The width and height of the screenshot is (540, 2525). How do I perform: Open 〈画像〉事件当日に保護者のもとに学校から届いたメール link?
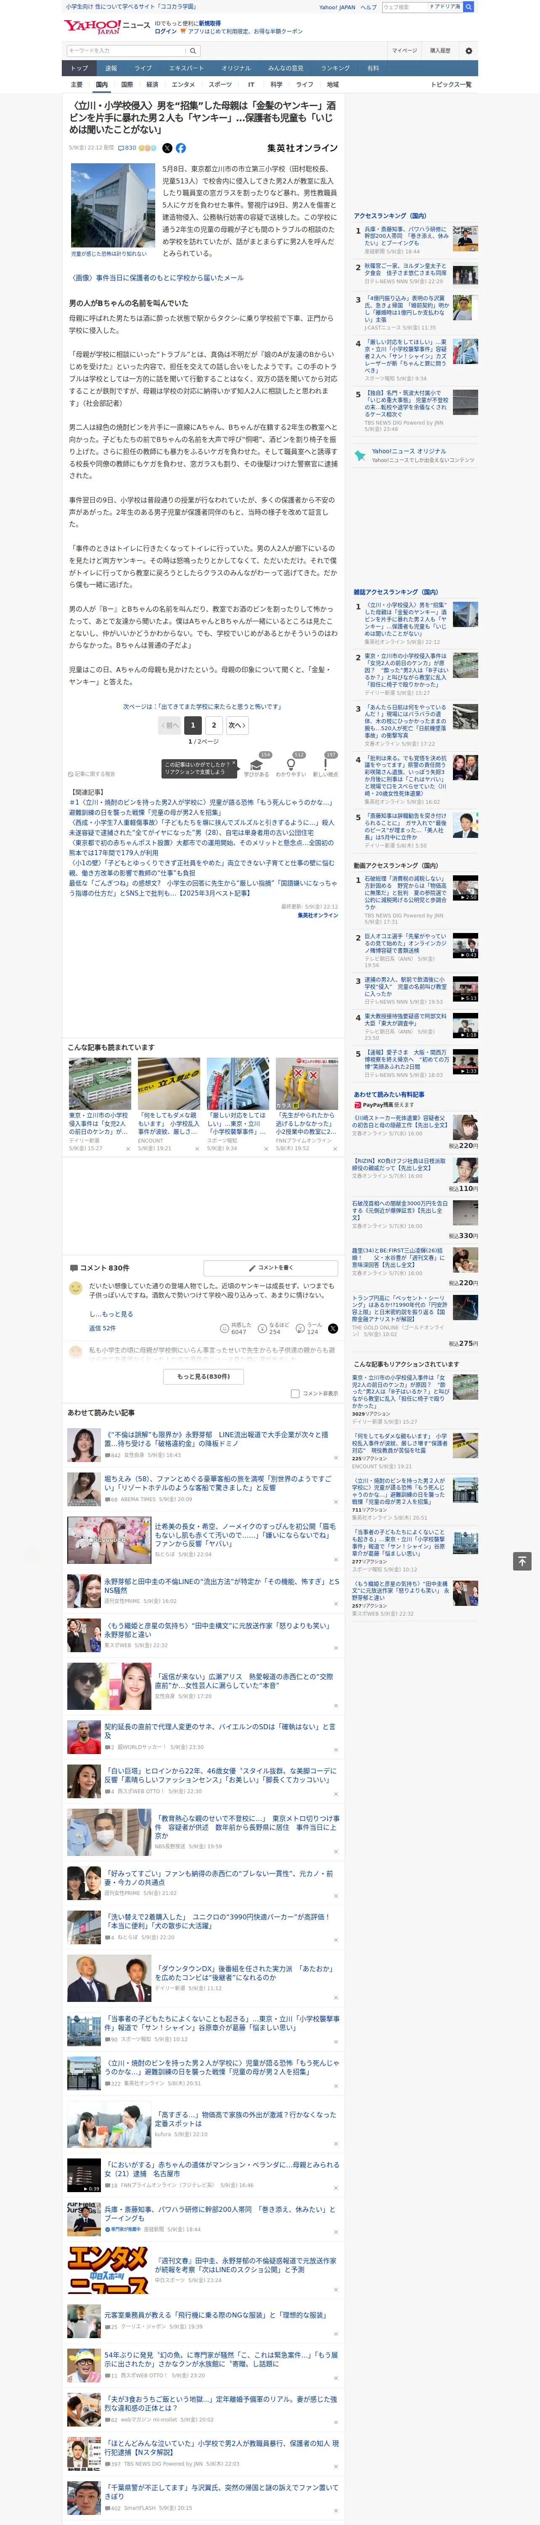pyautogui.click(x=157, y=278)
